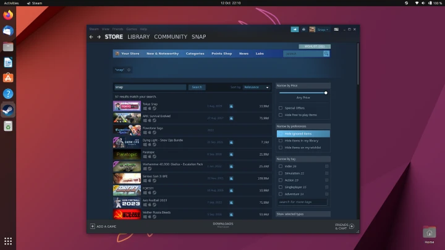Click the wishlist icon on Serious Sam 3: BFE row

coord(231,178)
